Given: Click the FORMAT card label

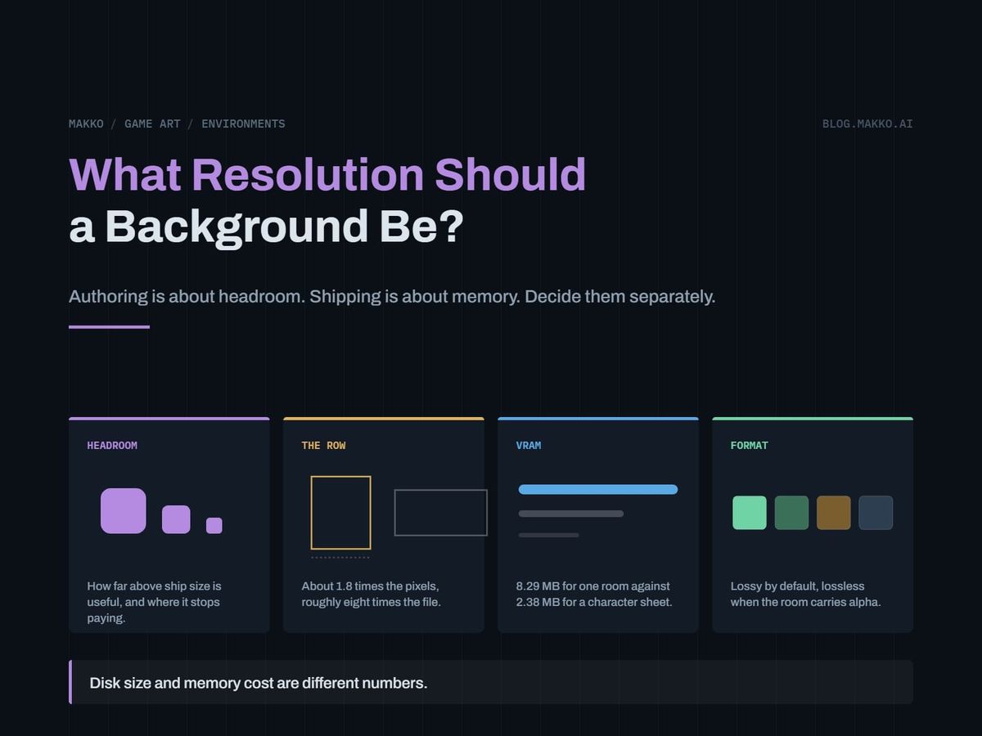Looking at the screenshot, I should coord(750,445).
